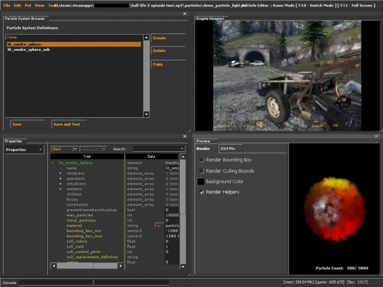383x287 pixels.
Task: Select lit_smoke_sphere_sub in definitions list
Action: pos(74,50)
